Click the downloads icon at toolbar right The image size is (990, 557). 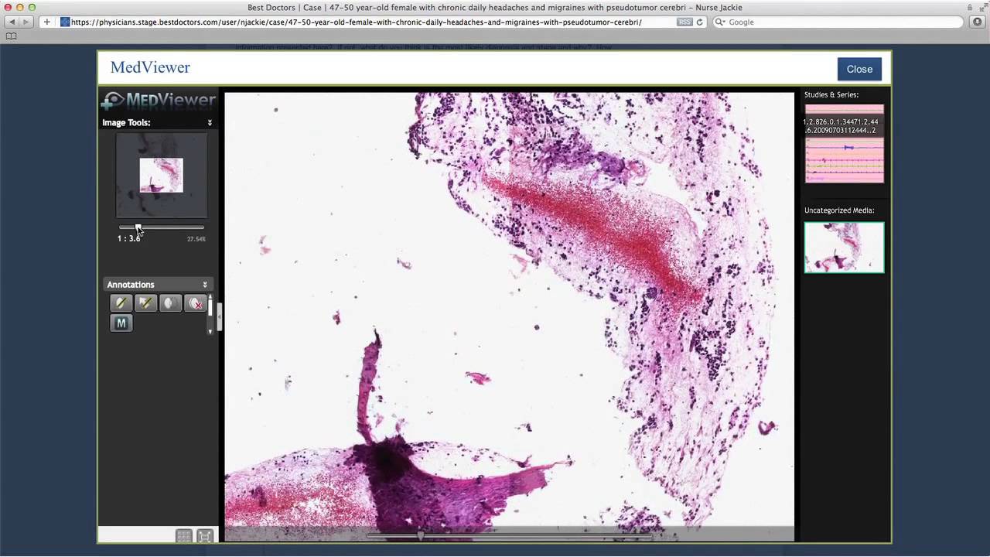click(978, 22)
